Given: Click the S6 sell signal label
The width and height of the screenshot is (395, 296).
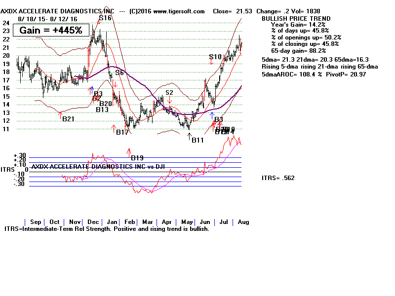Looking at the screenshot, I should 119,73.
